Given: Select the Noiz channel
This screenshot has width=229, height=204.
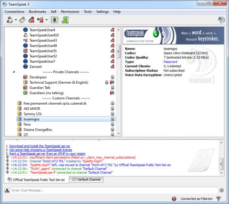Looking at the screenshot, I should tap(27, 125).
